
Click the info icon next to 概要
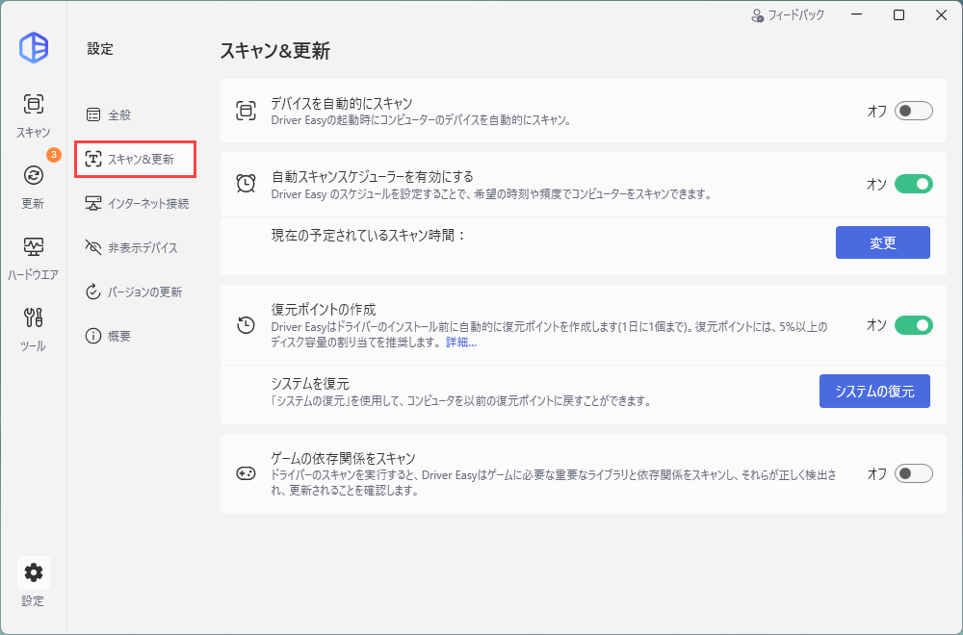93,336
